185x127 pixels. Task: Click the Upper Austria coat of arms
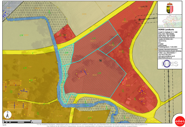170,8
